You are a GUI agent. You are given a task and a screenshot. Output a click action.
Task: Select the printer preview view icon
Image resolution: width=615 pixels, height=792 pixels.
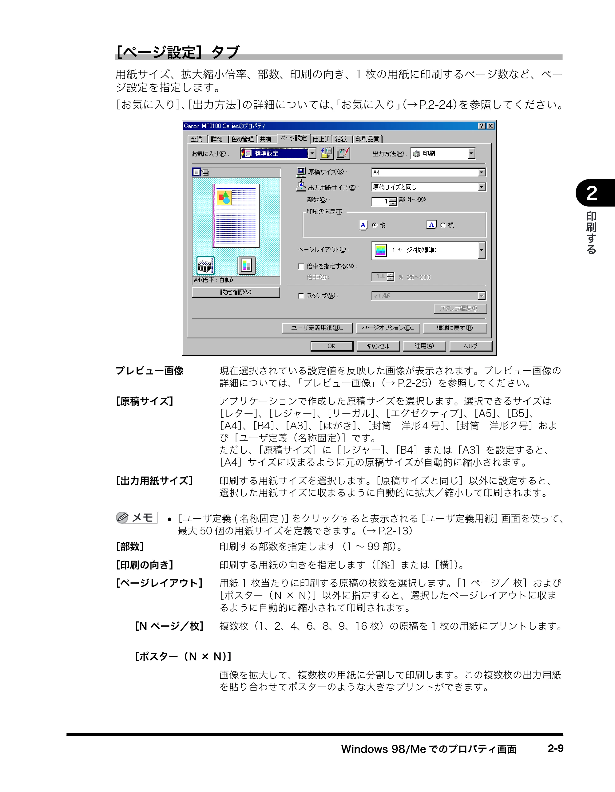tap(205, 172)
